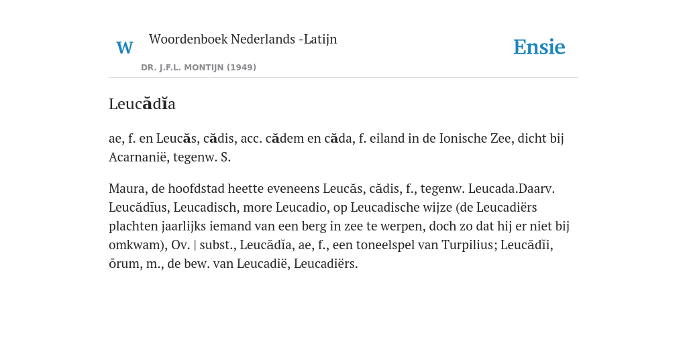Click the word 'Acarnanië' in the definition
This screenshot has width=687, height=343.
point(138,157)
